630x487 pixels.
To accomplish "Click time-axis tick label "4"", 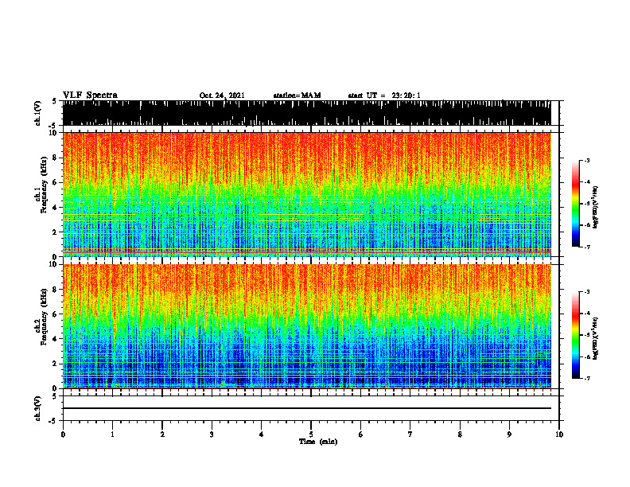I will (x=262, y=434).
